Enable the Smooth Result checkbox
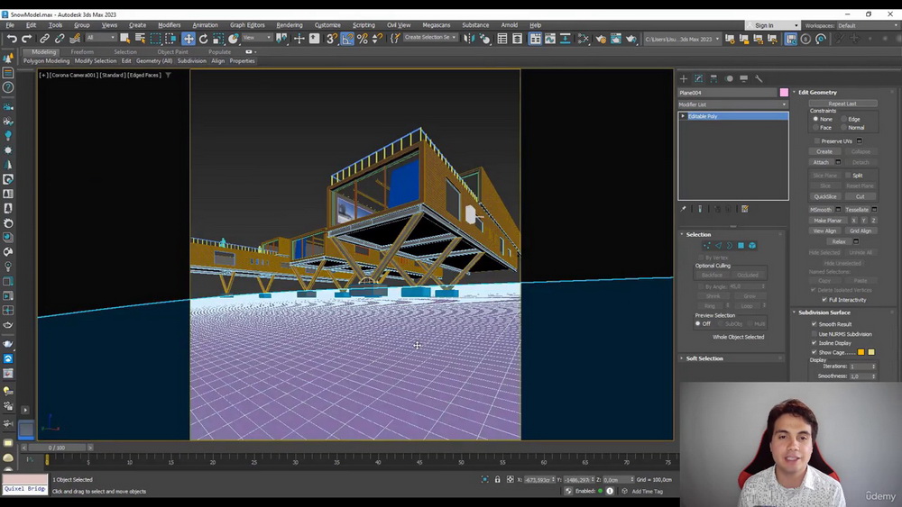902x507 pixels. pos(815,324)
